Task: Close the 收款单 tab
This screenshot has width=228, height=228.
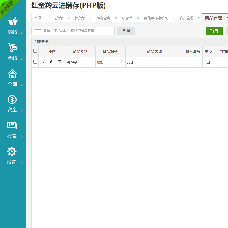Action: (x=138, y=18)
